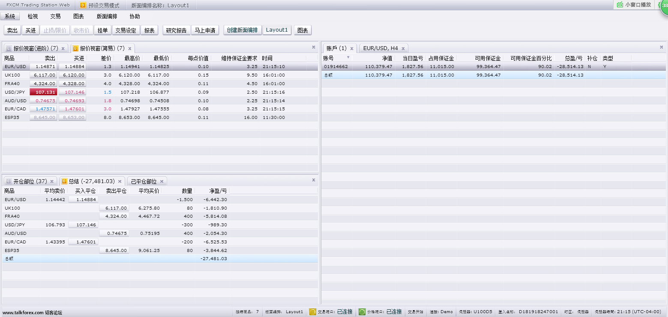Close the 总结 (-27,481.03) tab
The width and height of the screenshot is (668, 317).
click(120, 181)
